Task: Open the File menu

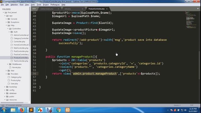Action: pyautogui.click(x=2, y=5)
